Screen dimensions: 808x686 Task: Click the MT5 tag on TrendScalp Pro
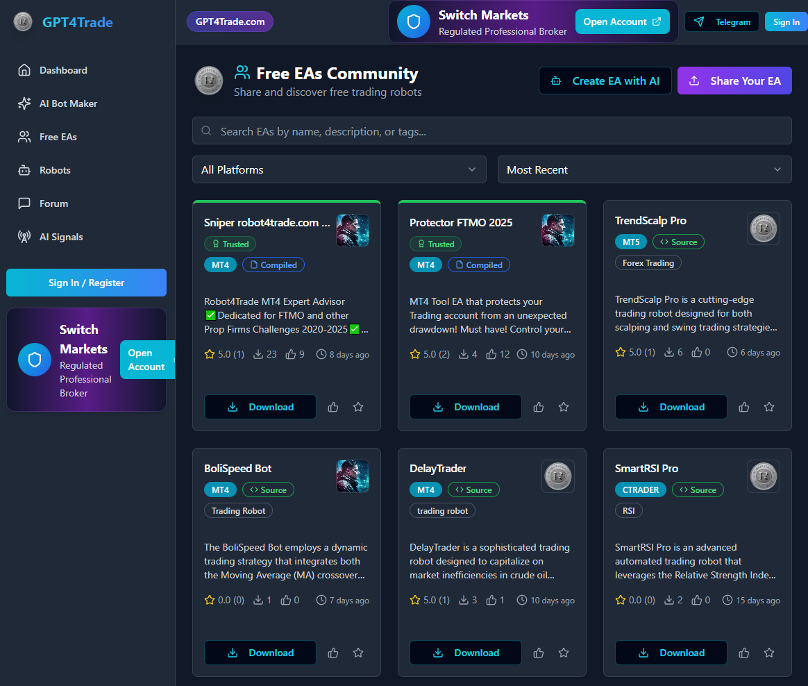point(631,242)
